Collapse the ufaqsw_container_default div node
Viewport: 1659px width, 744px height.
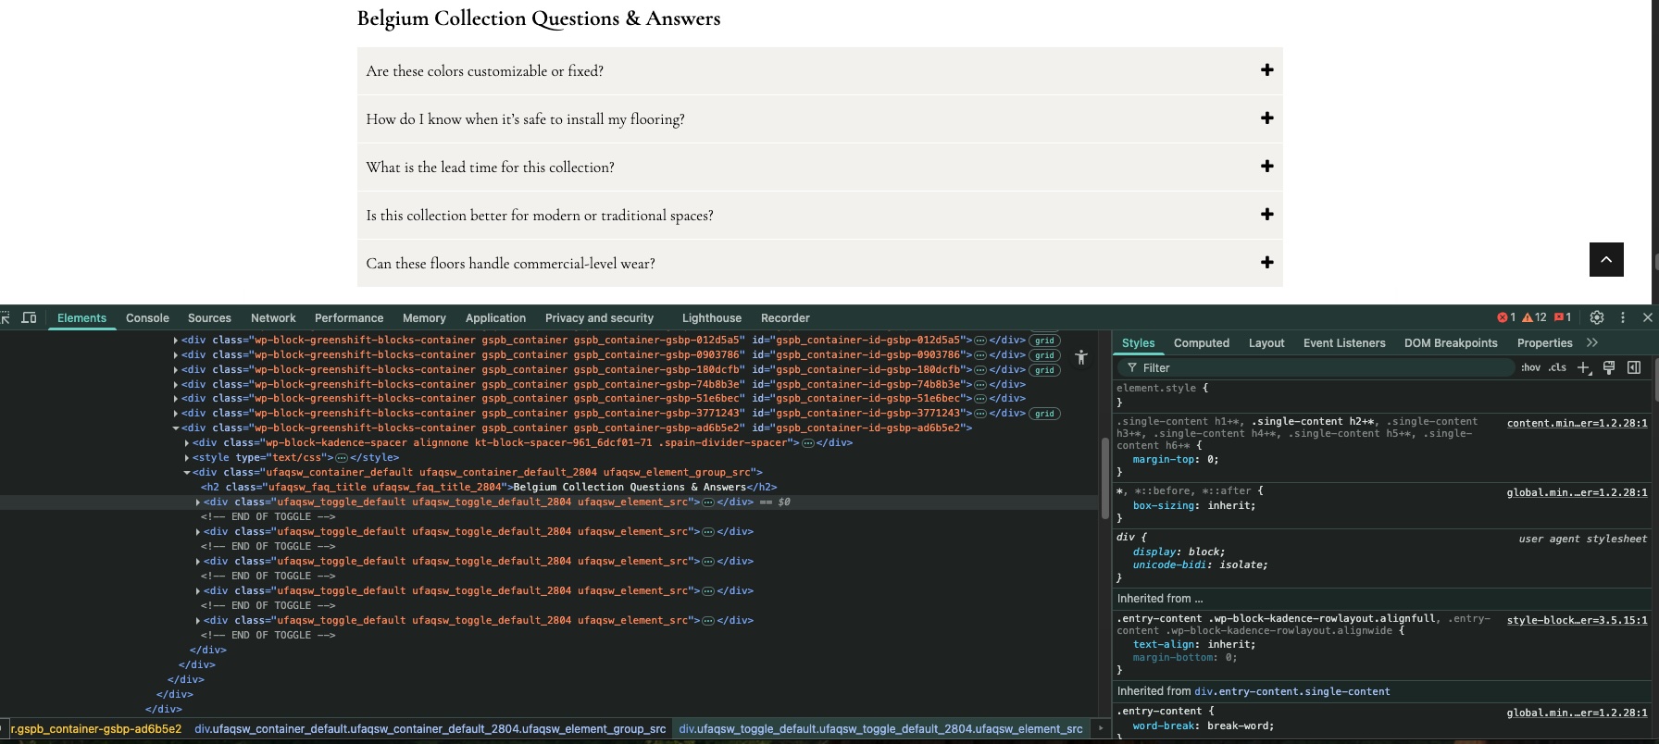pos(187,472)
